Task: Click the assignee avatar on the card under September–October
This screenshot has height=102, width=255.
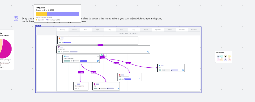Action: [x=164, y=70]
